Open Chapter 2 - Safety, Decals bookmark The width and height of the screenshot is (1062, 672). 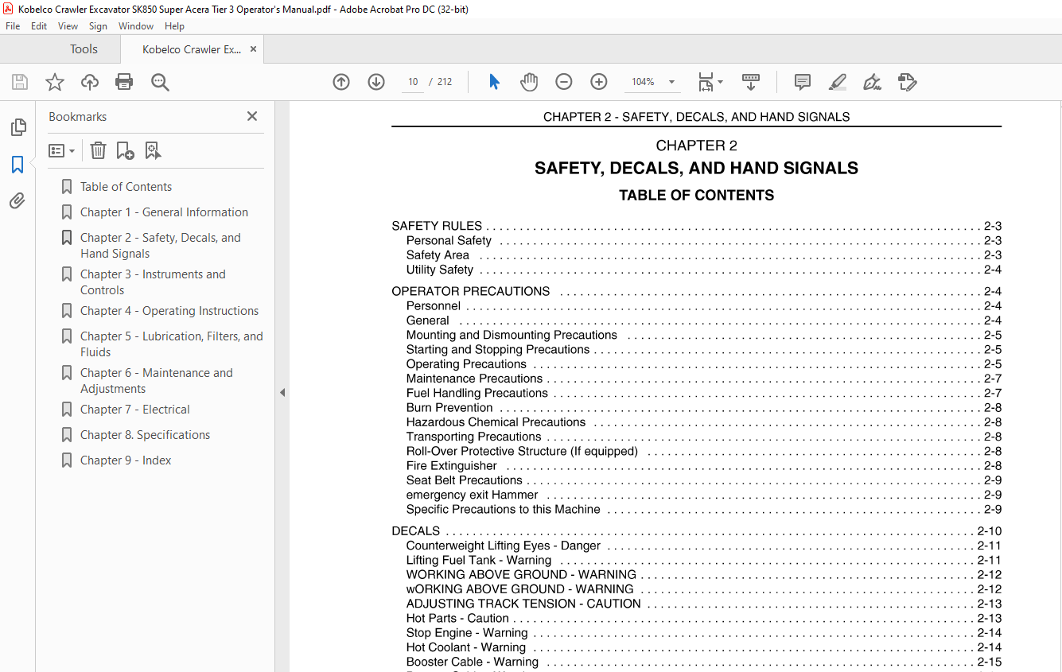tap(160, 246)
